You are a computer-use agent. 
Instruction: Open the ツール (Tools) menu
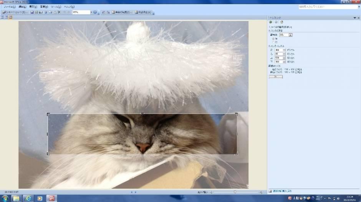click(x=56, y=7)
